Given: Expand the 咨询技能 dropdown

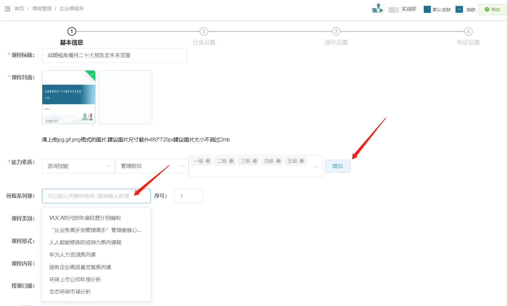Looking at the screenshot, I should [x=78, y=166].
